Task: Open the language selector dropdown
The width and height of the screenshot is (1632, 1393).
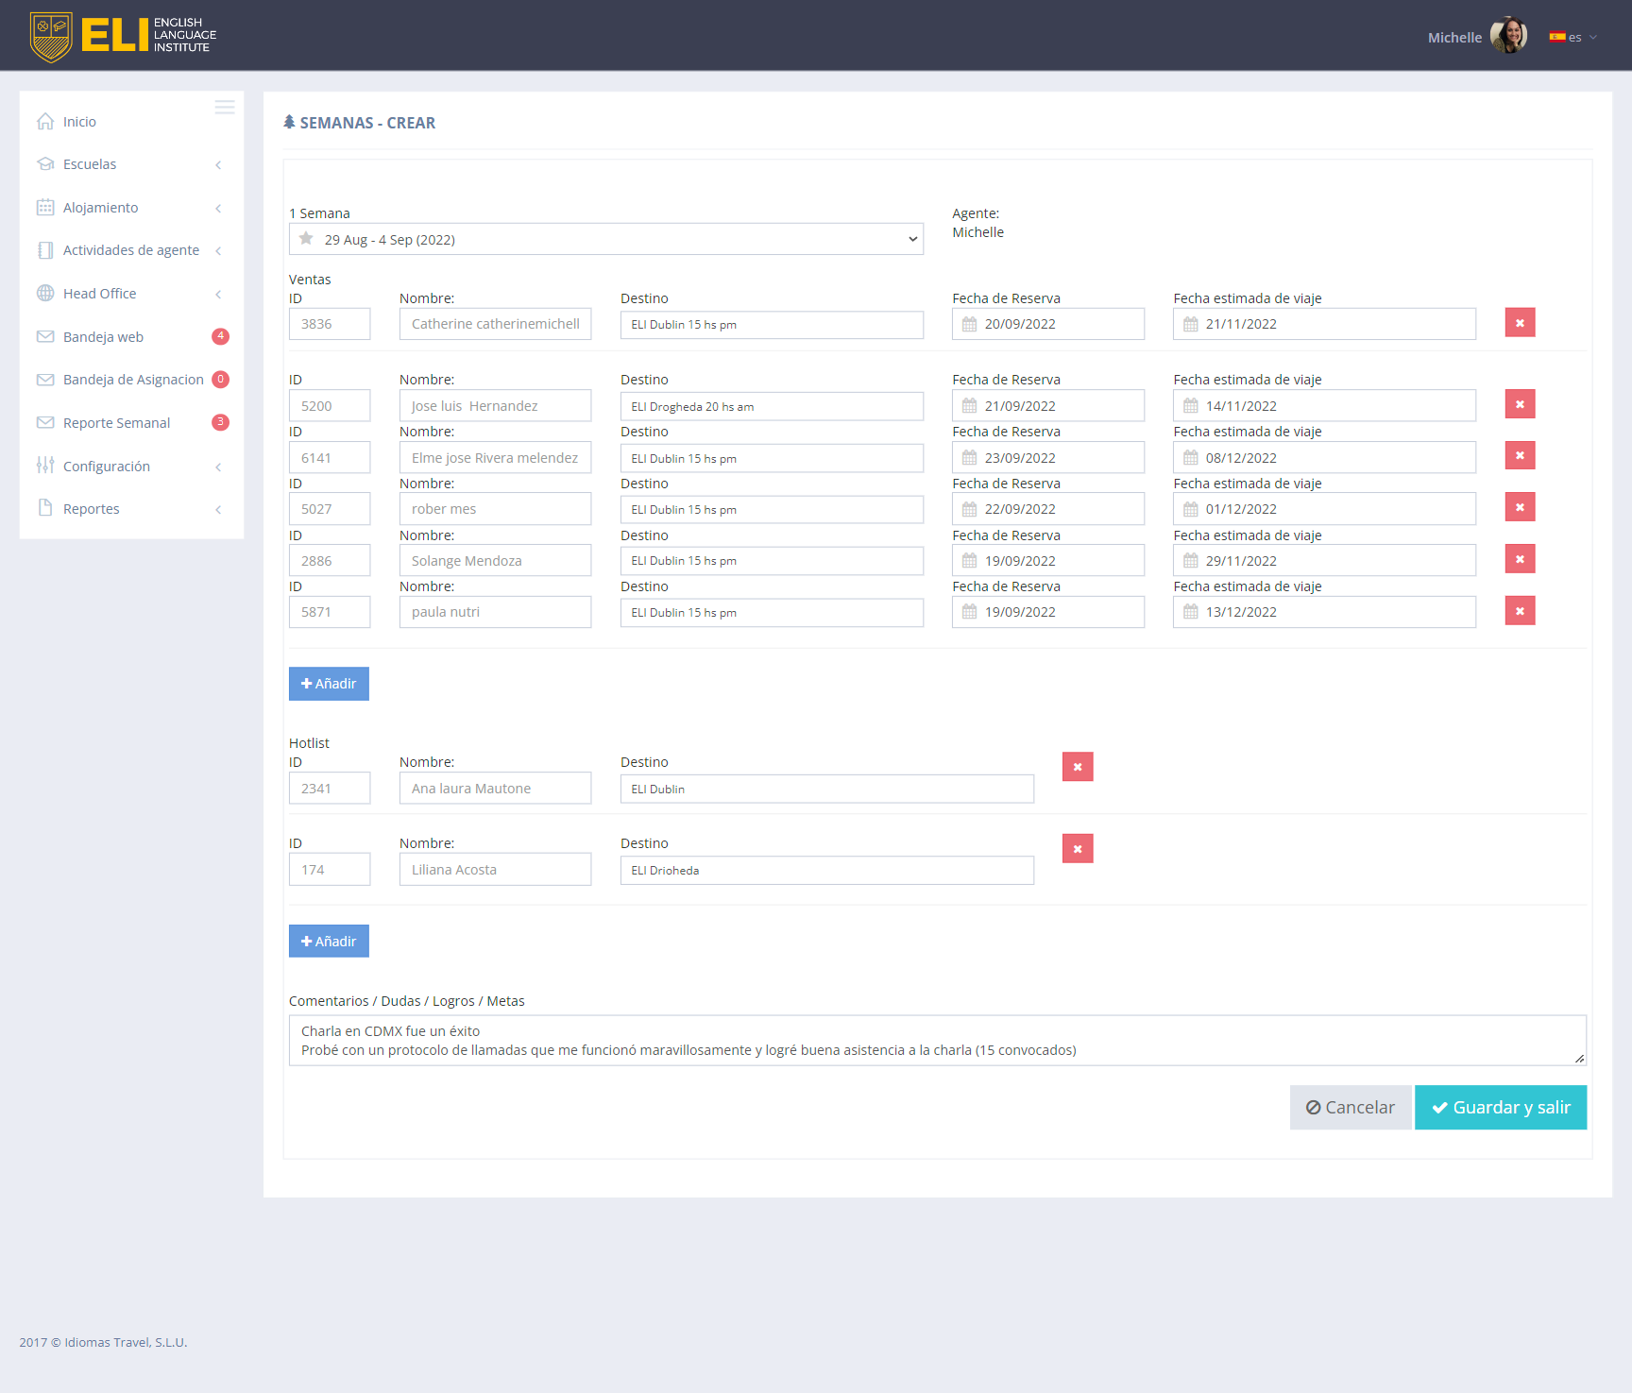Action: tap(1572, 38)
